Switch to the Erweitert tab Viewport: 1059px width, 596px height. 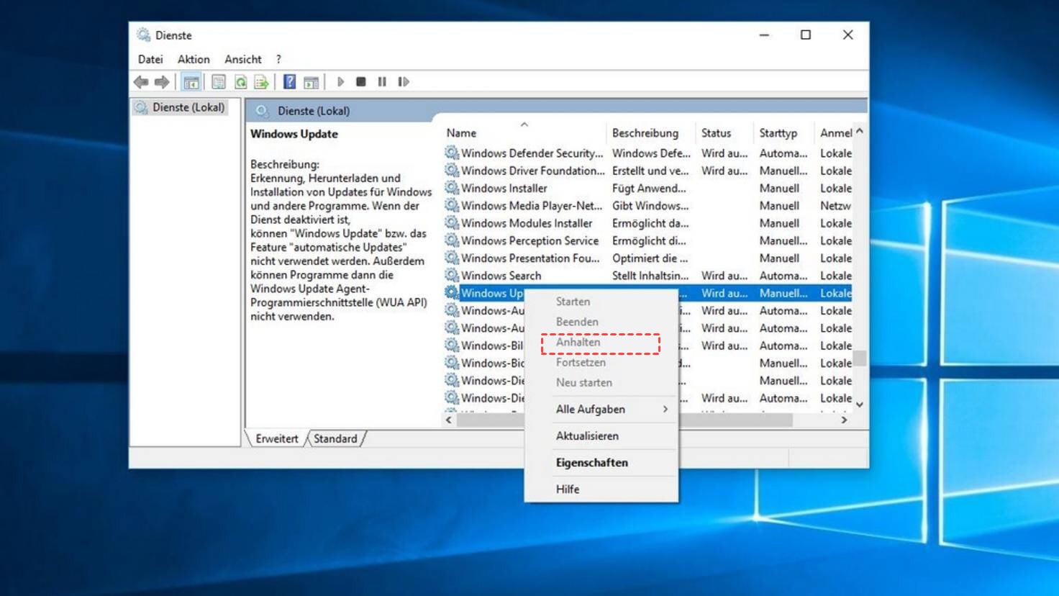coord(276,438)
